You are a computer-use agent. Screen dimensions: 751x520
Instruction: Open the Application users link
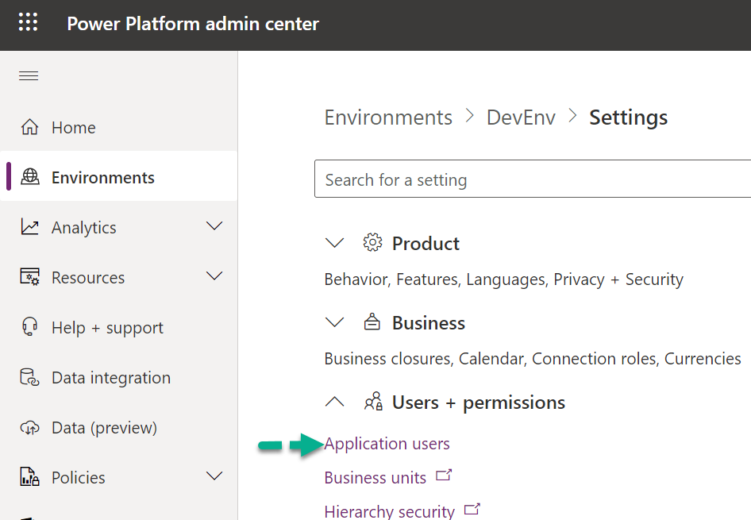pyautogui.click(x=387, y=444)
